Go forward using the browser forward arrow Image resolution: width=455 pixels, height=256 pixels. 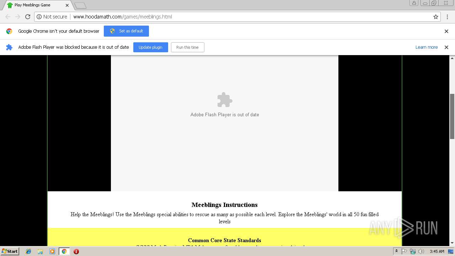click(18, 17)
